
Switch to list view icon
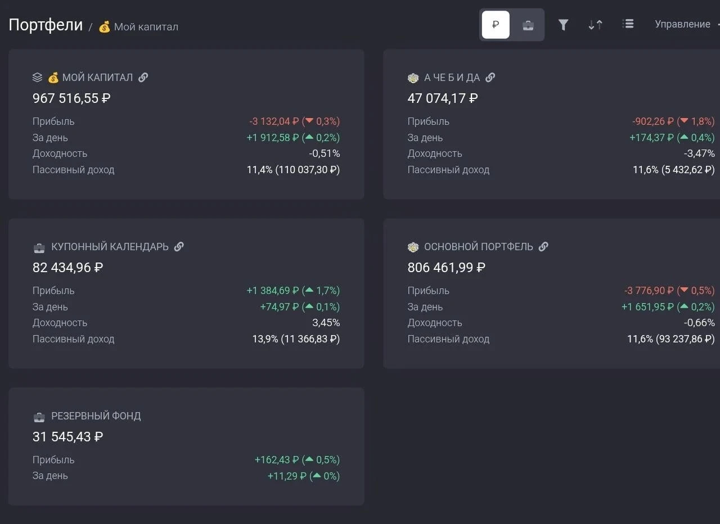tap(628, 24)
